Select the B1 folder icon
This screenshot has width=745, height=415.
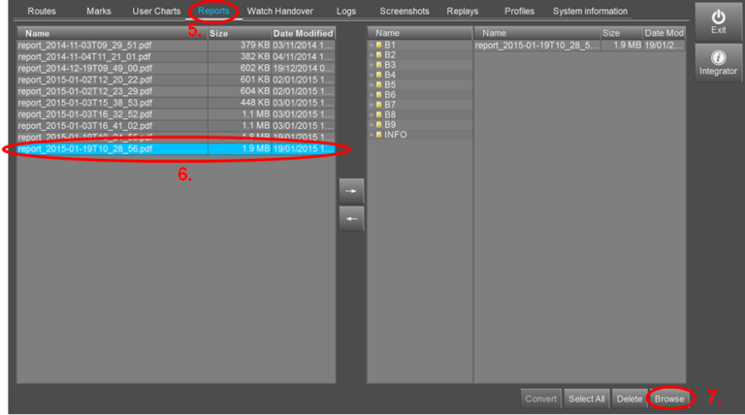pos(378,46)
